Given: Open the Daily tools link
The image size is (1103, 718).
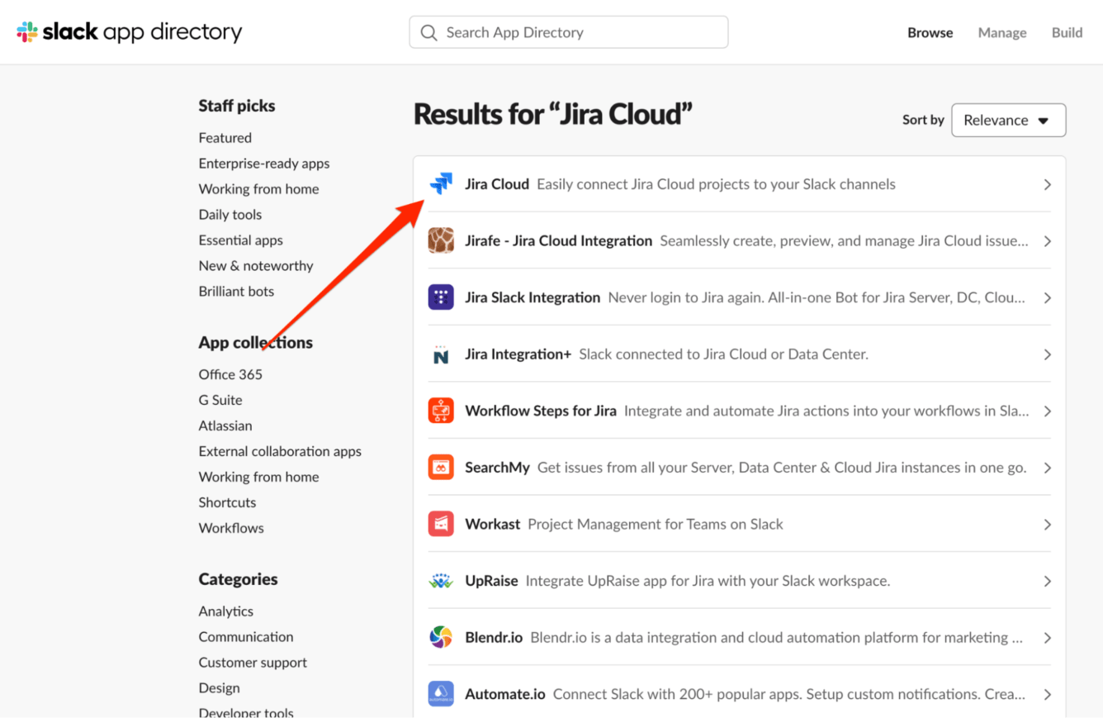Looking at the screenshot, I should 230,215.
